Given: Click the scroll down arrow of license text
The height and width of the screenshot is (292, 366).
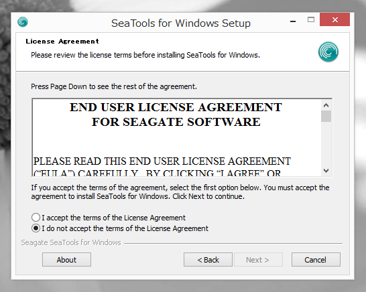Looking at the screenshot, I should (x=326, y=171).
